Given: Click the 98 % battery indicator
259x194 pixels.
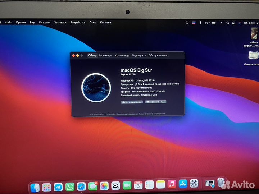Looking at the screenshot, I should pyautogui.click(x=210, y=23).
